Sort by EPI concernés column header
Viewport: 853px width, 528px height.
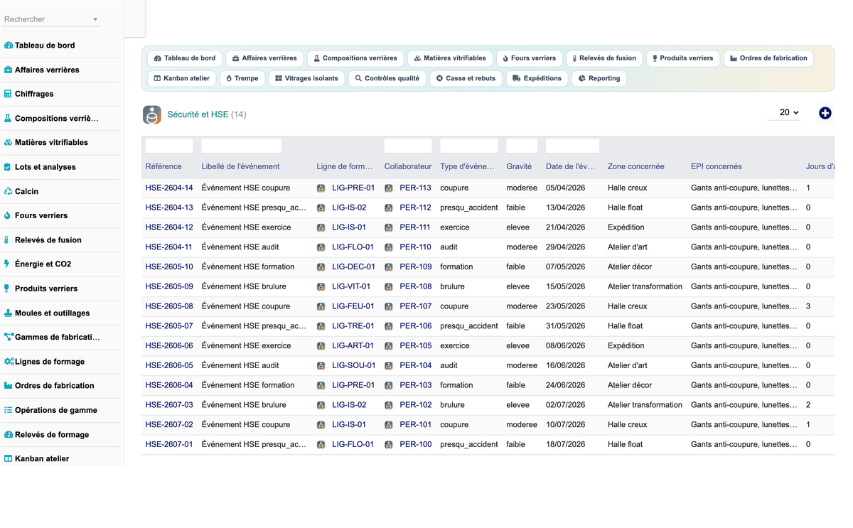716,166
